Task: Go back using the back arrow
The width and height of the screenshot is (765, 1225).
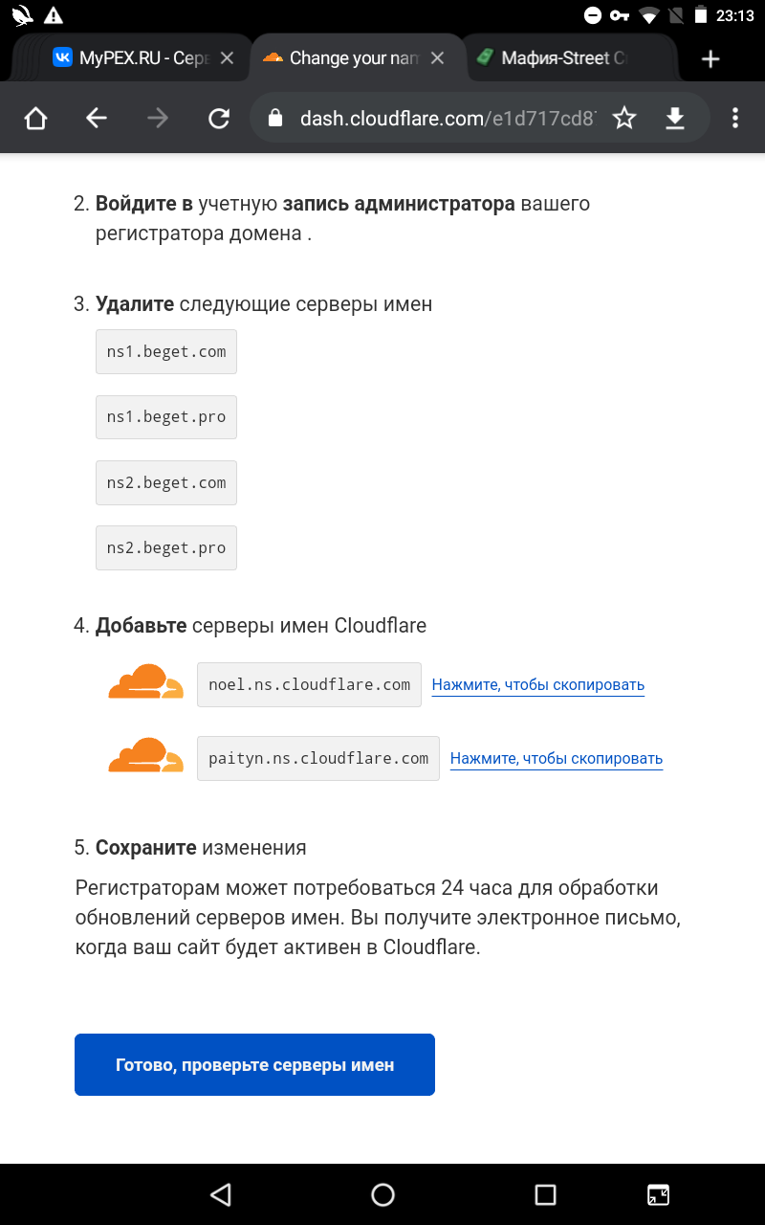Action: coord(97,118)
